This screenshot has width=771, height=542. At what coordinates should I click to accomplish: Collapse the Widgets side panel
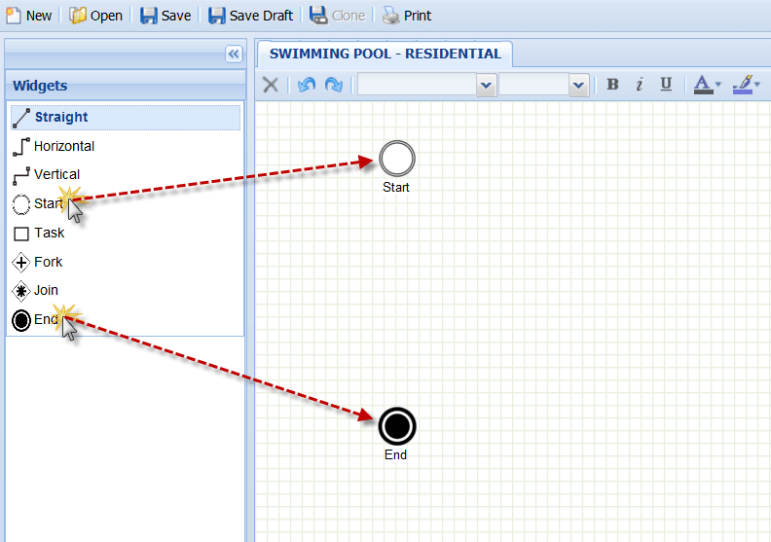pos(233,54)
